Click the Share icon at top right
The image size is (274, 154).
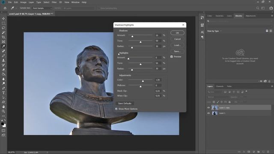coord(271,8)
